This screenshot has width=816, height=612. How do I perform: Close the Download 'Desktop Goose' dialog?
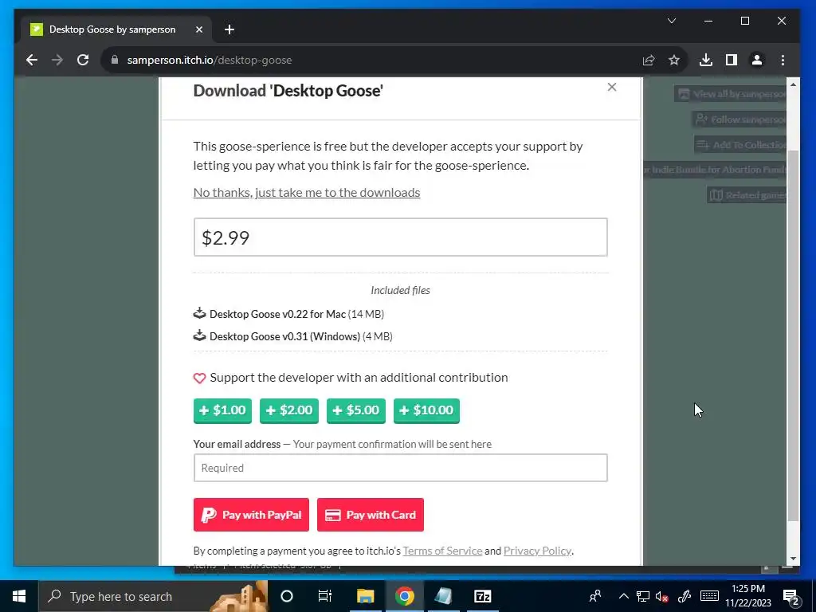612,87
